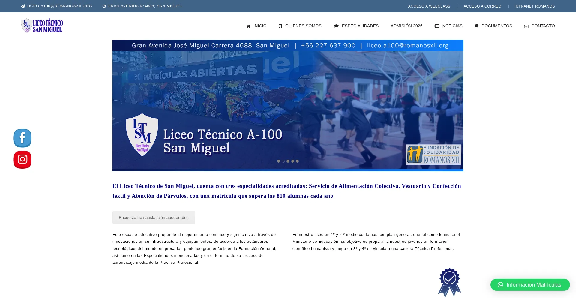Go to Inicio in the main menu
Image resolution: width=576 pixels, height=298 pixels.
(256, 26)
